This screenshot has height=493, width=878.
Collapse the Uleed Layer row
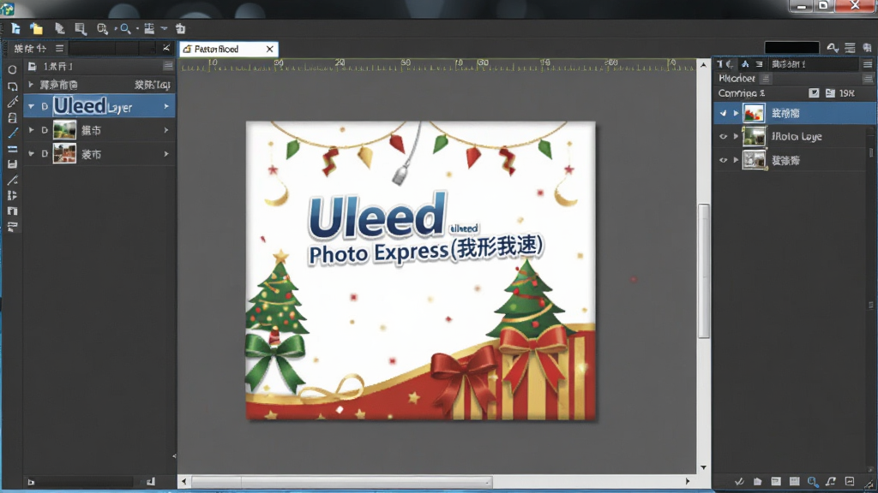pos(31,106)
